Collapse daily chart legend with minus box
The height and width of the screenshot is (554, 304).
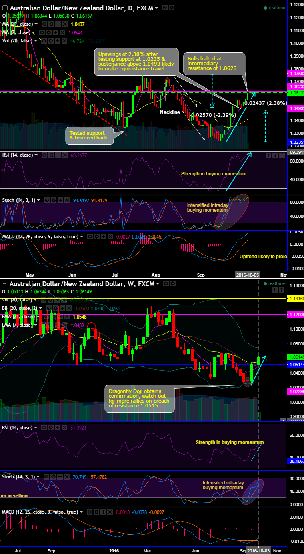coord(5,8)
